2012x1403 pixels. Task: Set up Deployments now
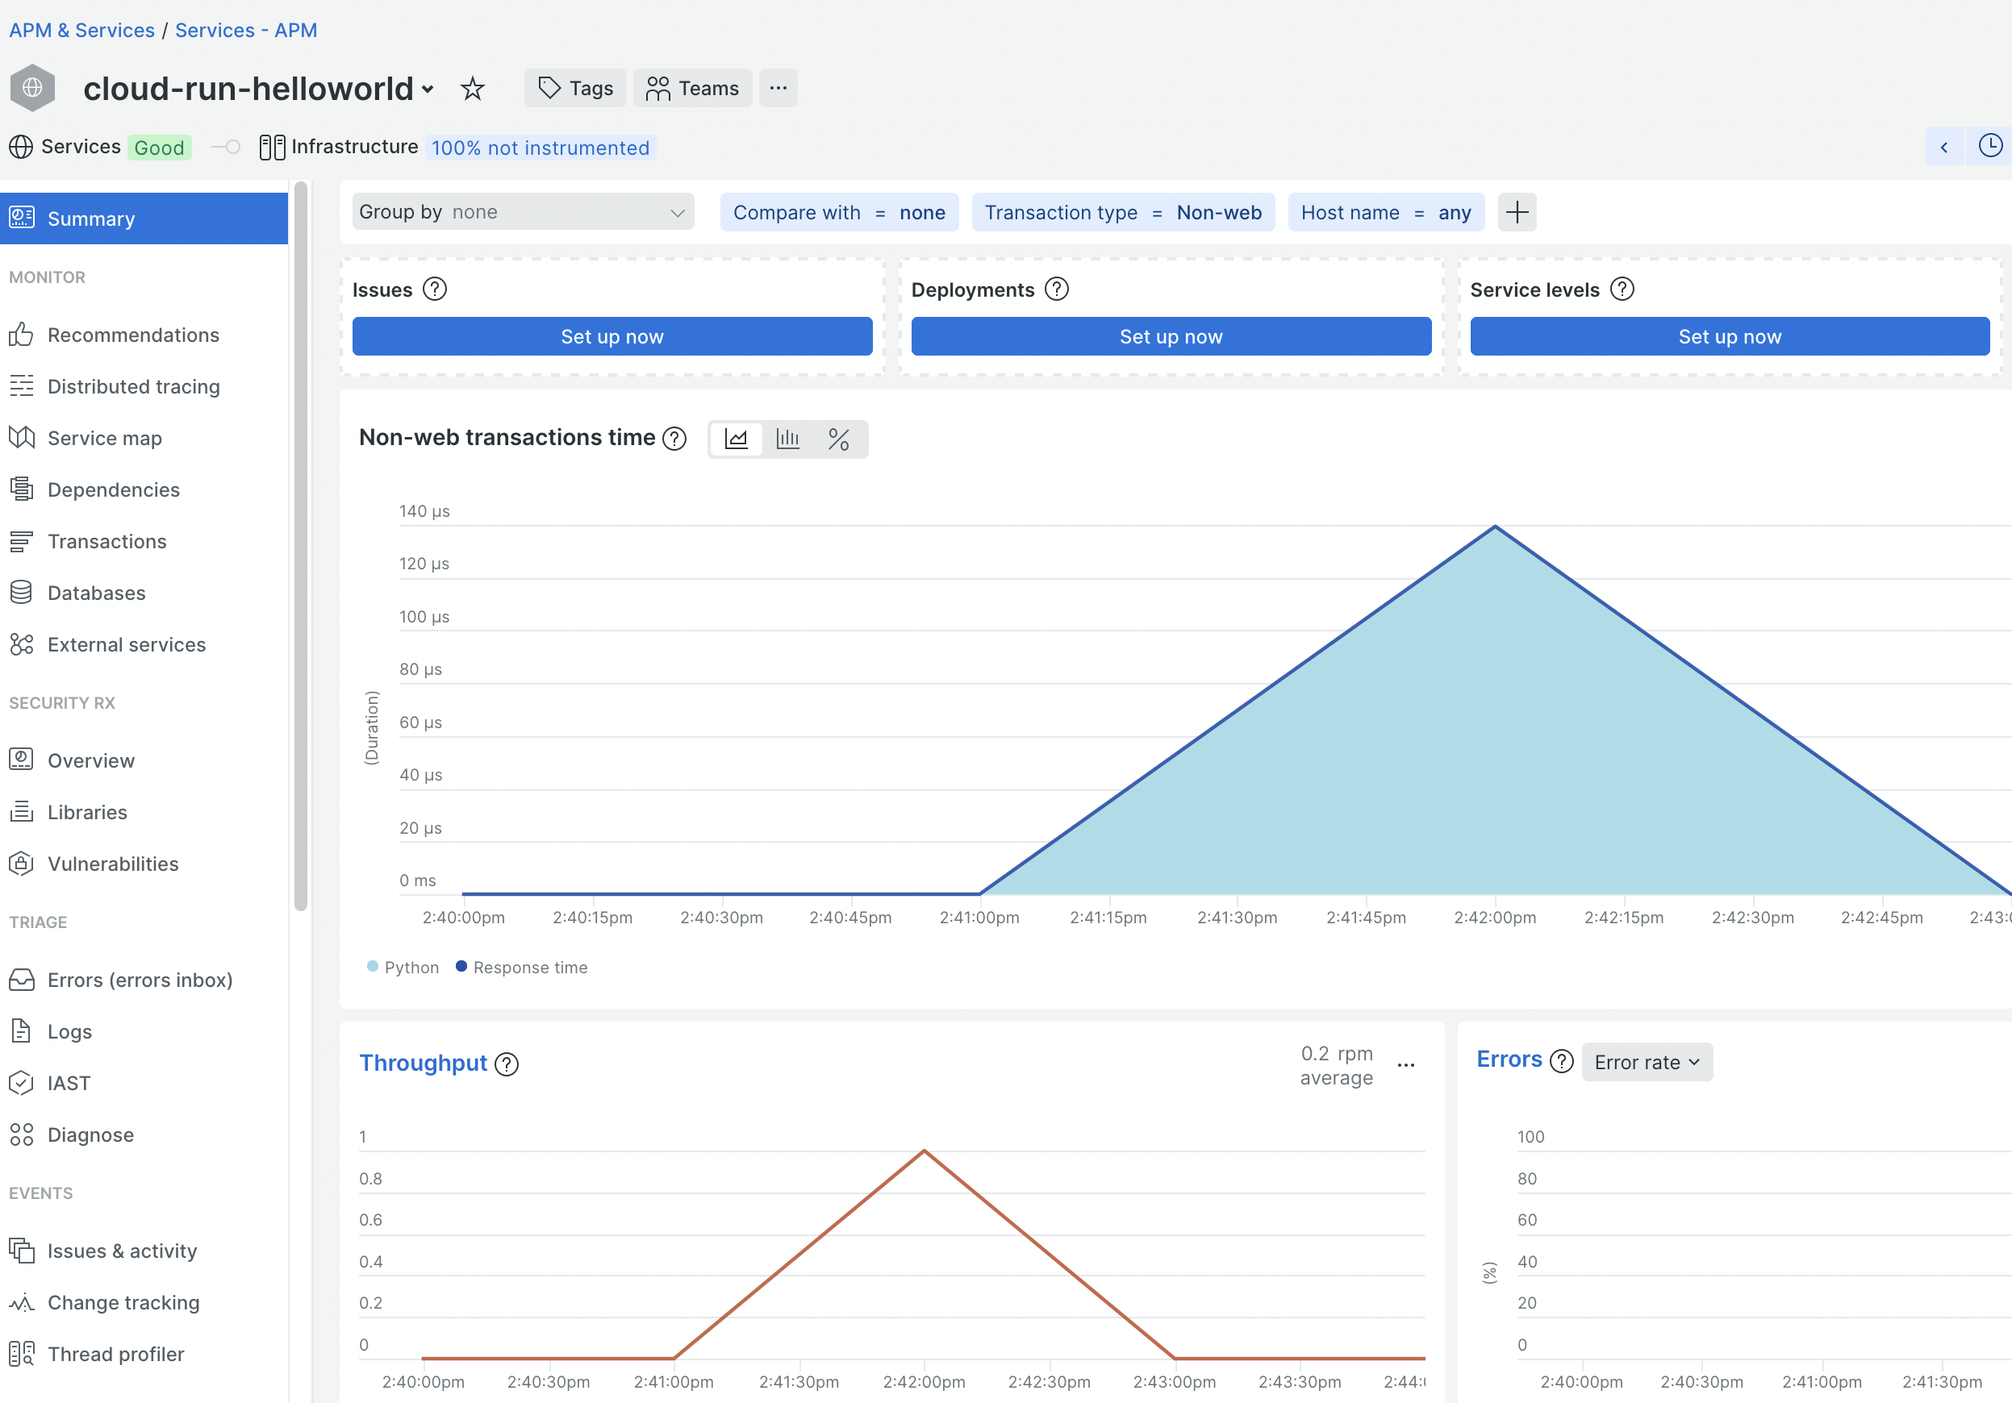[x=1171, y=335]
